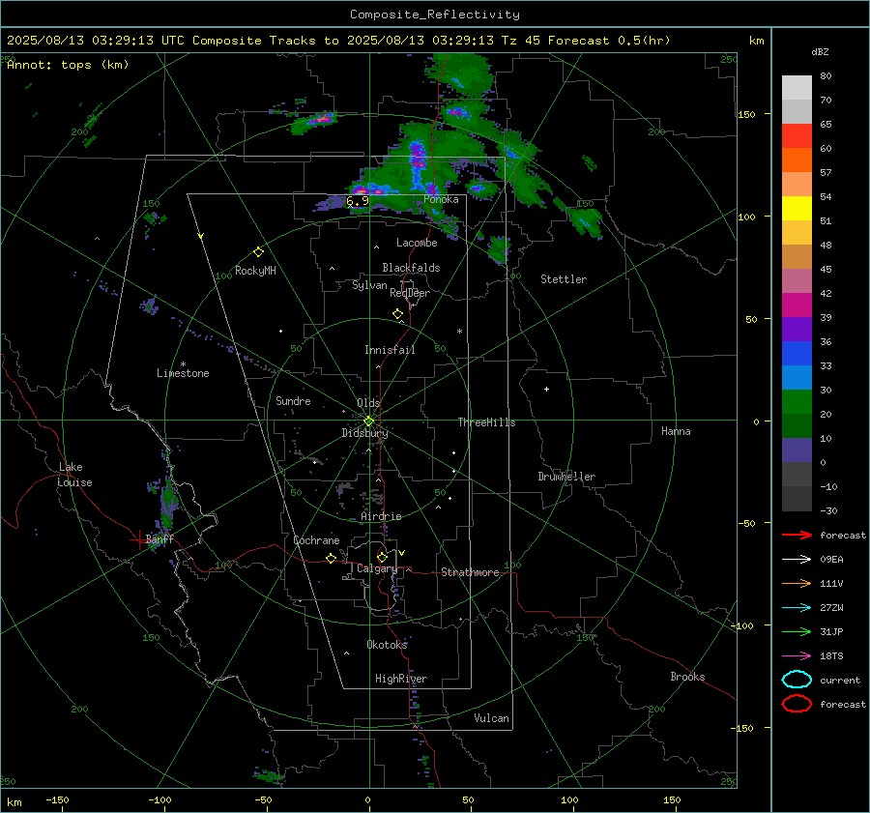Click the red forecast ellipse legend icon

(797, 704)
